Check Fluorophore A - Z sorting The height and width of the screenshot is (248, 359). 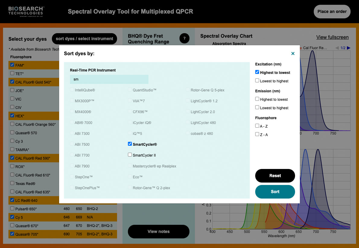pos(257,126)
